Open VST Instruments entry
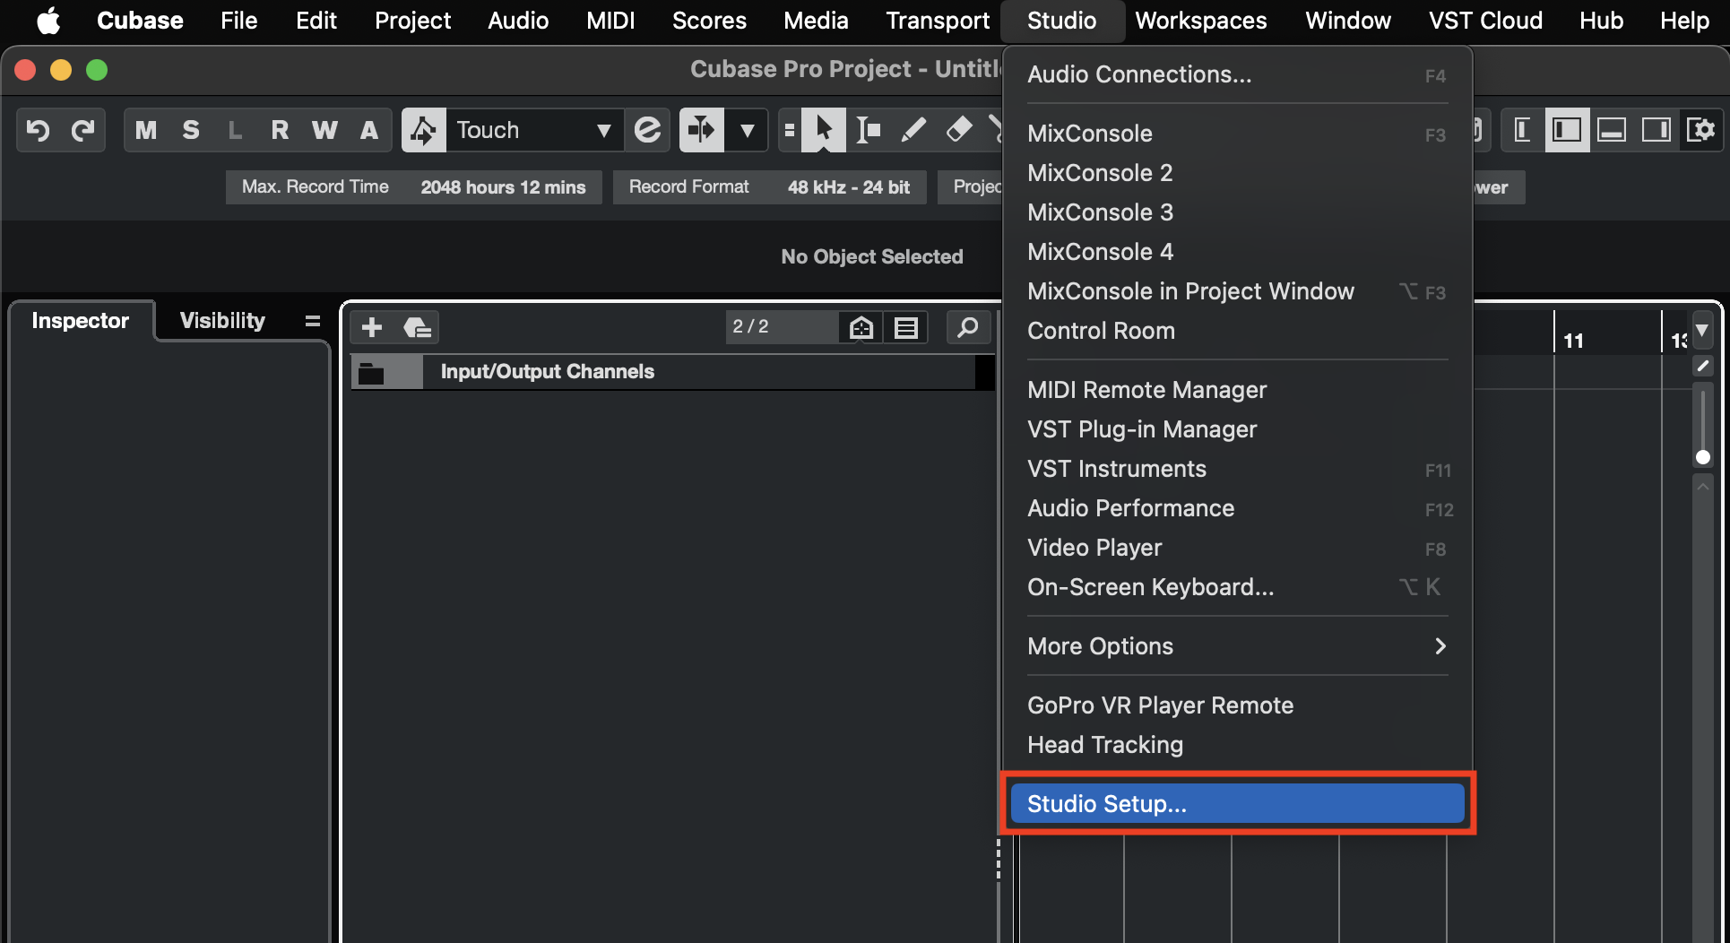 pos(1237,469)
